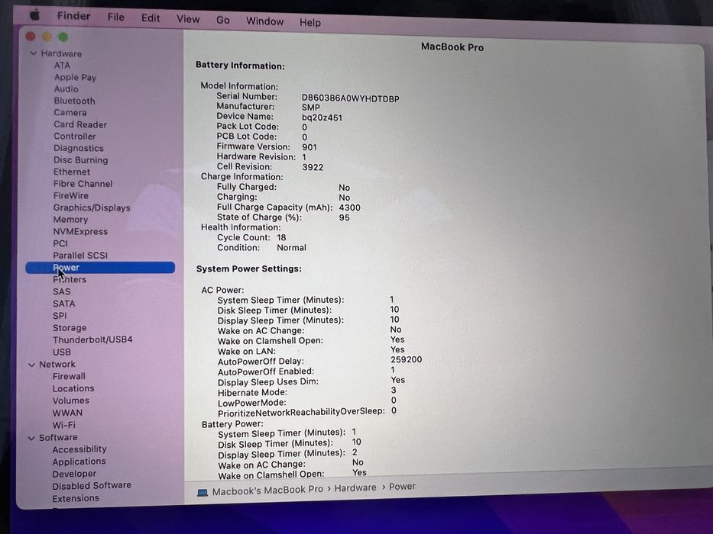713x534 pixels.
Task: Select Firewall under Network
Action: 69,376
